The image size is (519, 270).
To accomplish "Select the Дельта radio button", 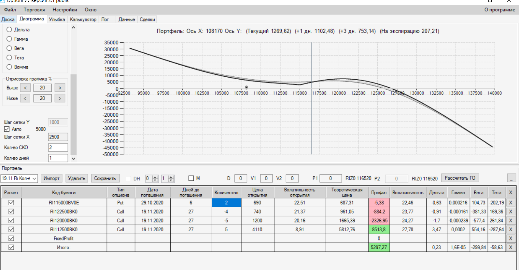I will point(9,30).
